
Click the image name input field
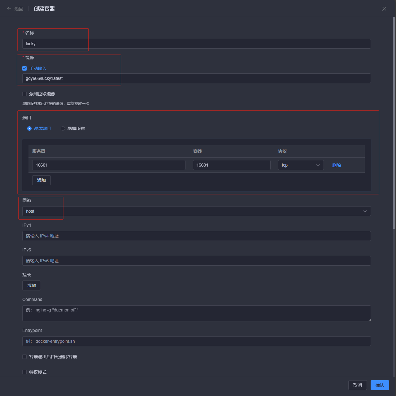[196, 78]
